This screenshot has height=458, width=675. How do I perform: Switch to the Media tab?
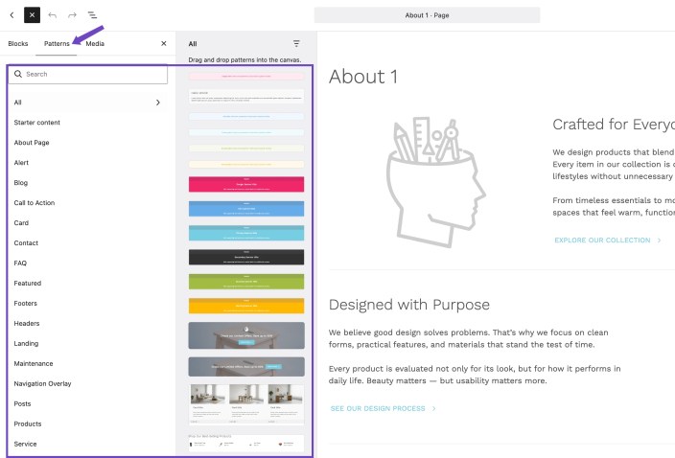(x=95, y=43)
